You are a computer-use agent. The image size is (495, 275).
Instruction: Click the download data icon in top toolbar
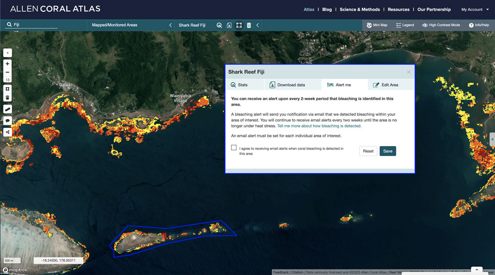coord(229,25)
